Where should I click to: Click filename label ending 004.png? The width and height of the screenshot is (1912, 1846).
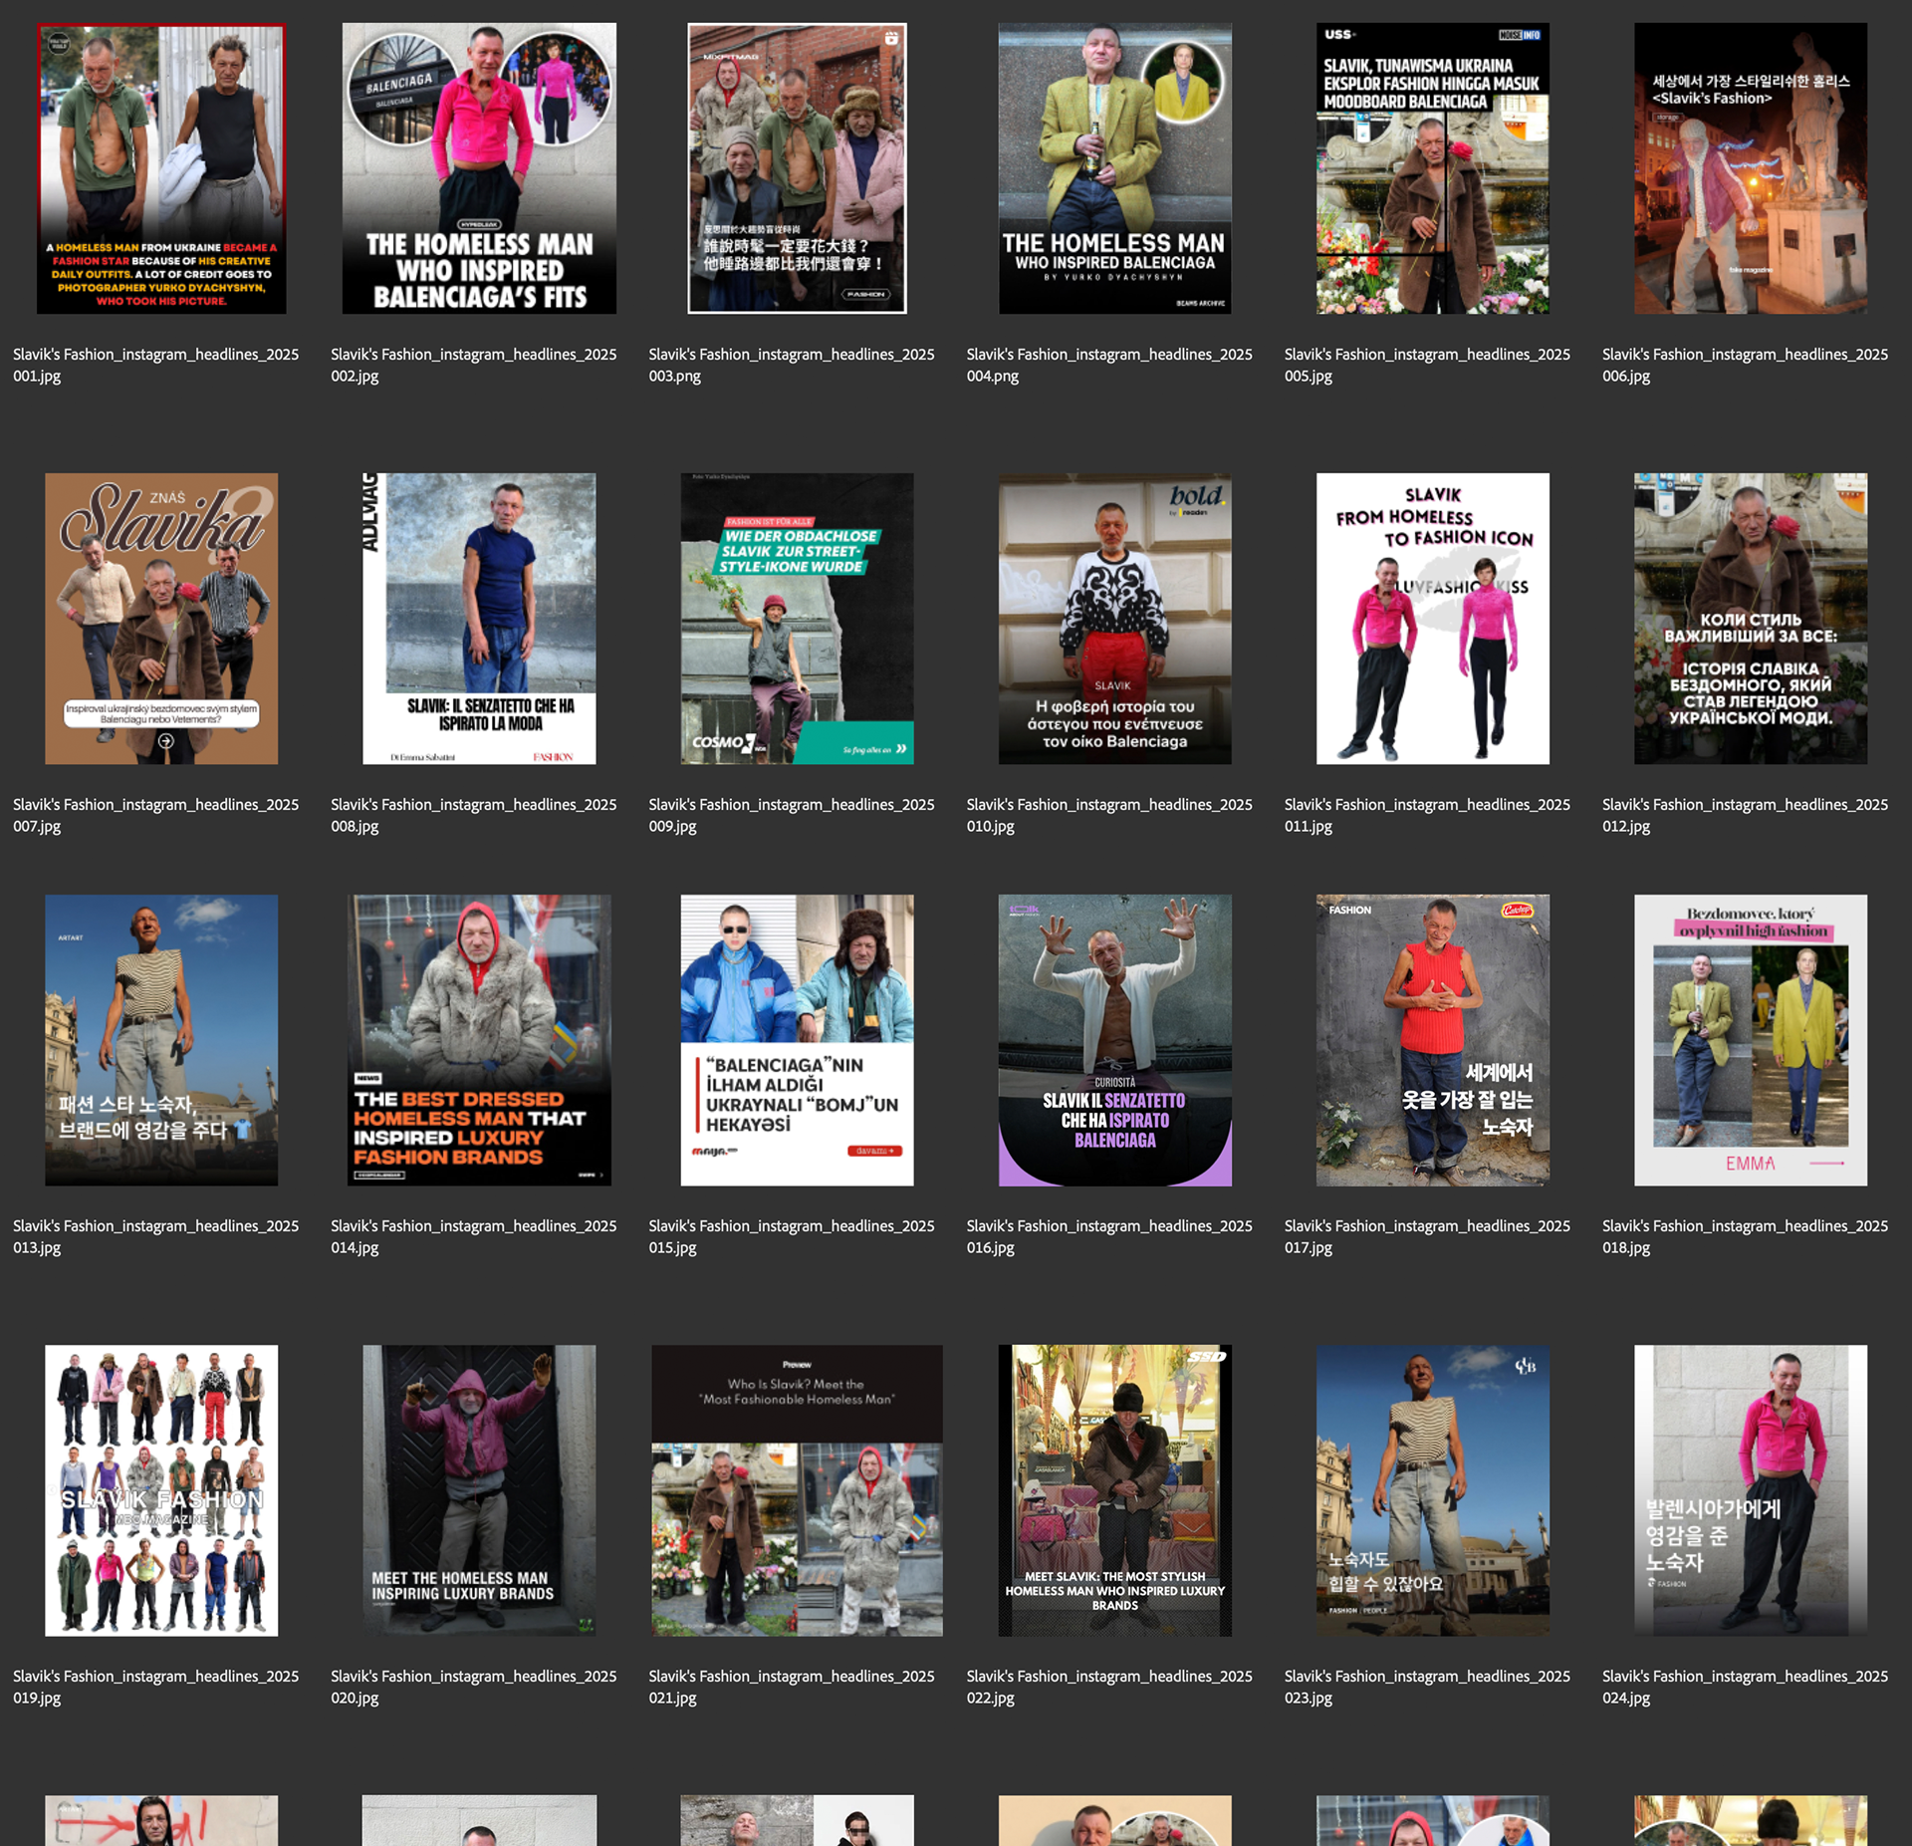1109,365
